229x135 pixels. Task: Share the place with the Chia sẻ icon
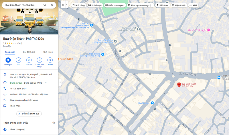[x=50, y=60]
